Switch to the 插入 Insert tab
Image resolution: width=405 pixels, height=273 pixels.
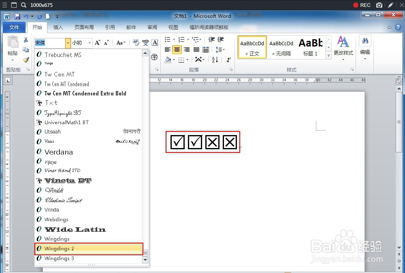tap(58, 28)
